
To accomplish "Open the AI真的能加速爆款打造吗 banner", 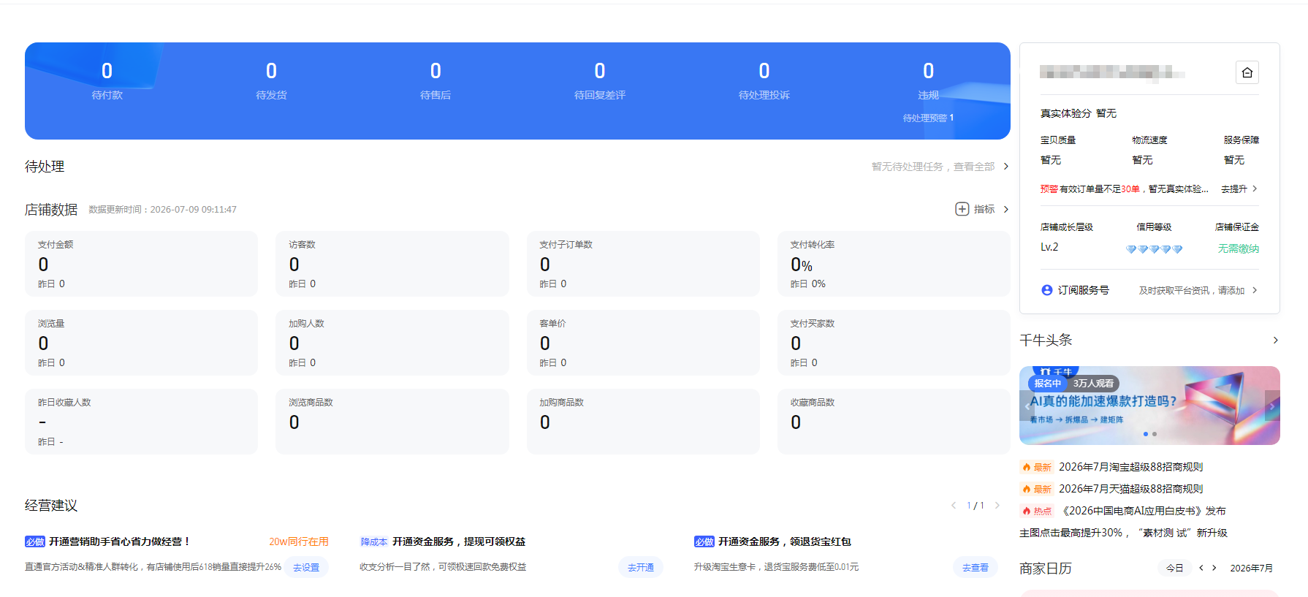I will coord(1149,406).
